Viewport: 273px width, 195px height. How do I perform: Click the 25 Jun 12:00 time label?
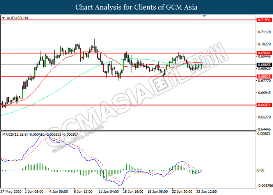(207, 191)
